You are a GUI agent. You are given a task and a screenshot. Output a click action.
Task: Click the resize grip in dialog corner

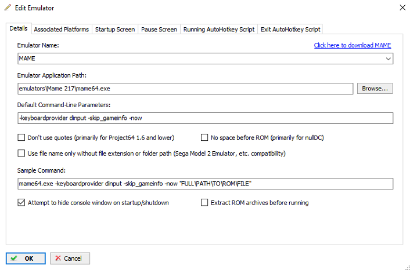[407, 267]
